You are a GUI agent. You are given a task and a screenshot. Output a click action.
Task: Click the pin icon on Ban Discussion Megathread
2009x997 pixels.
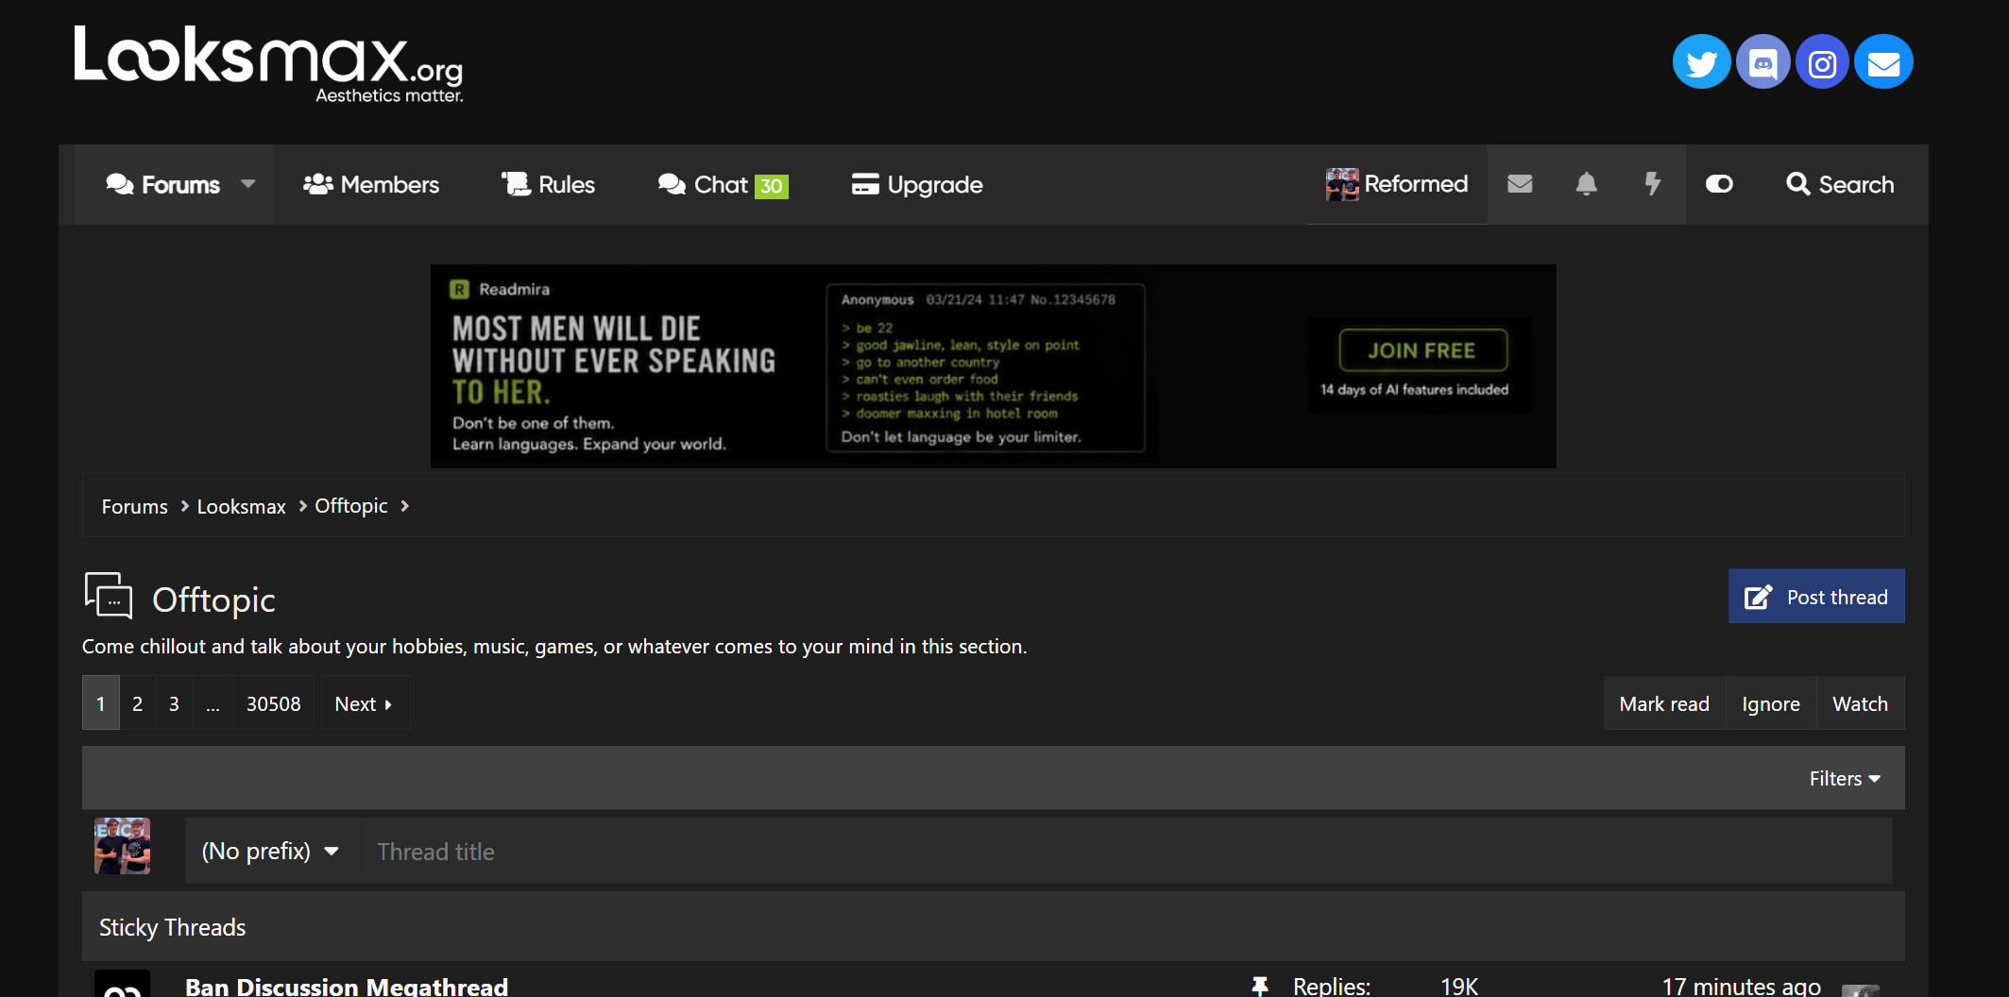coord(1259,986)
